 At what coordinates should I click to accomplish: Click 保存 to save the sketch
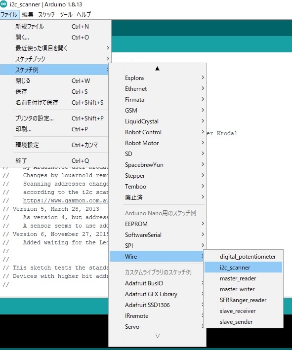[54, 91]
